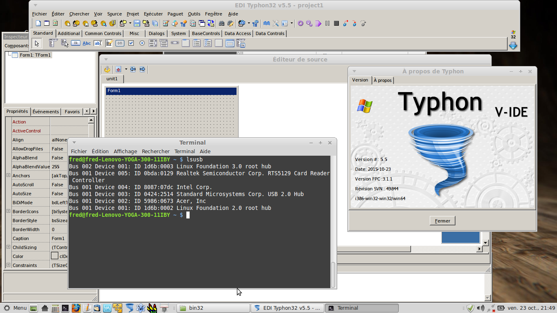
Task: Pick the TFrame component icon
Action: (x=230, y=43)
